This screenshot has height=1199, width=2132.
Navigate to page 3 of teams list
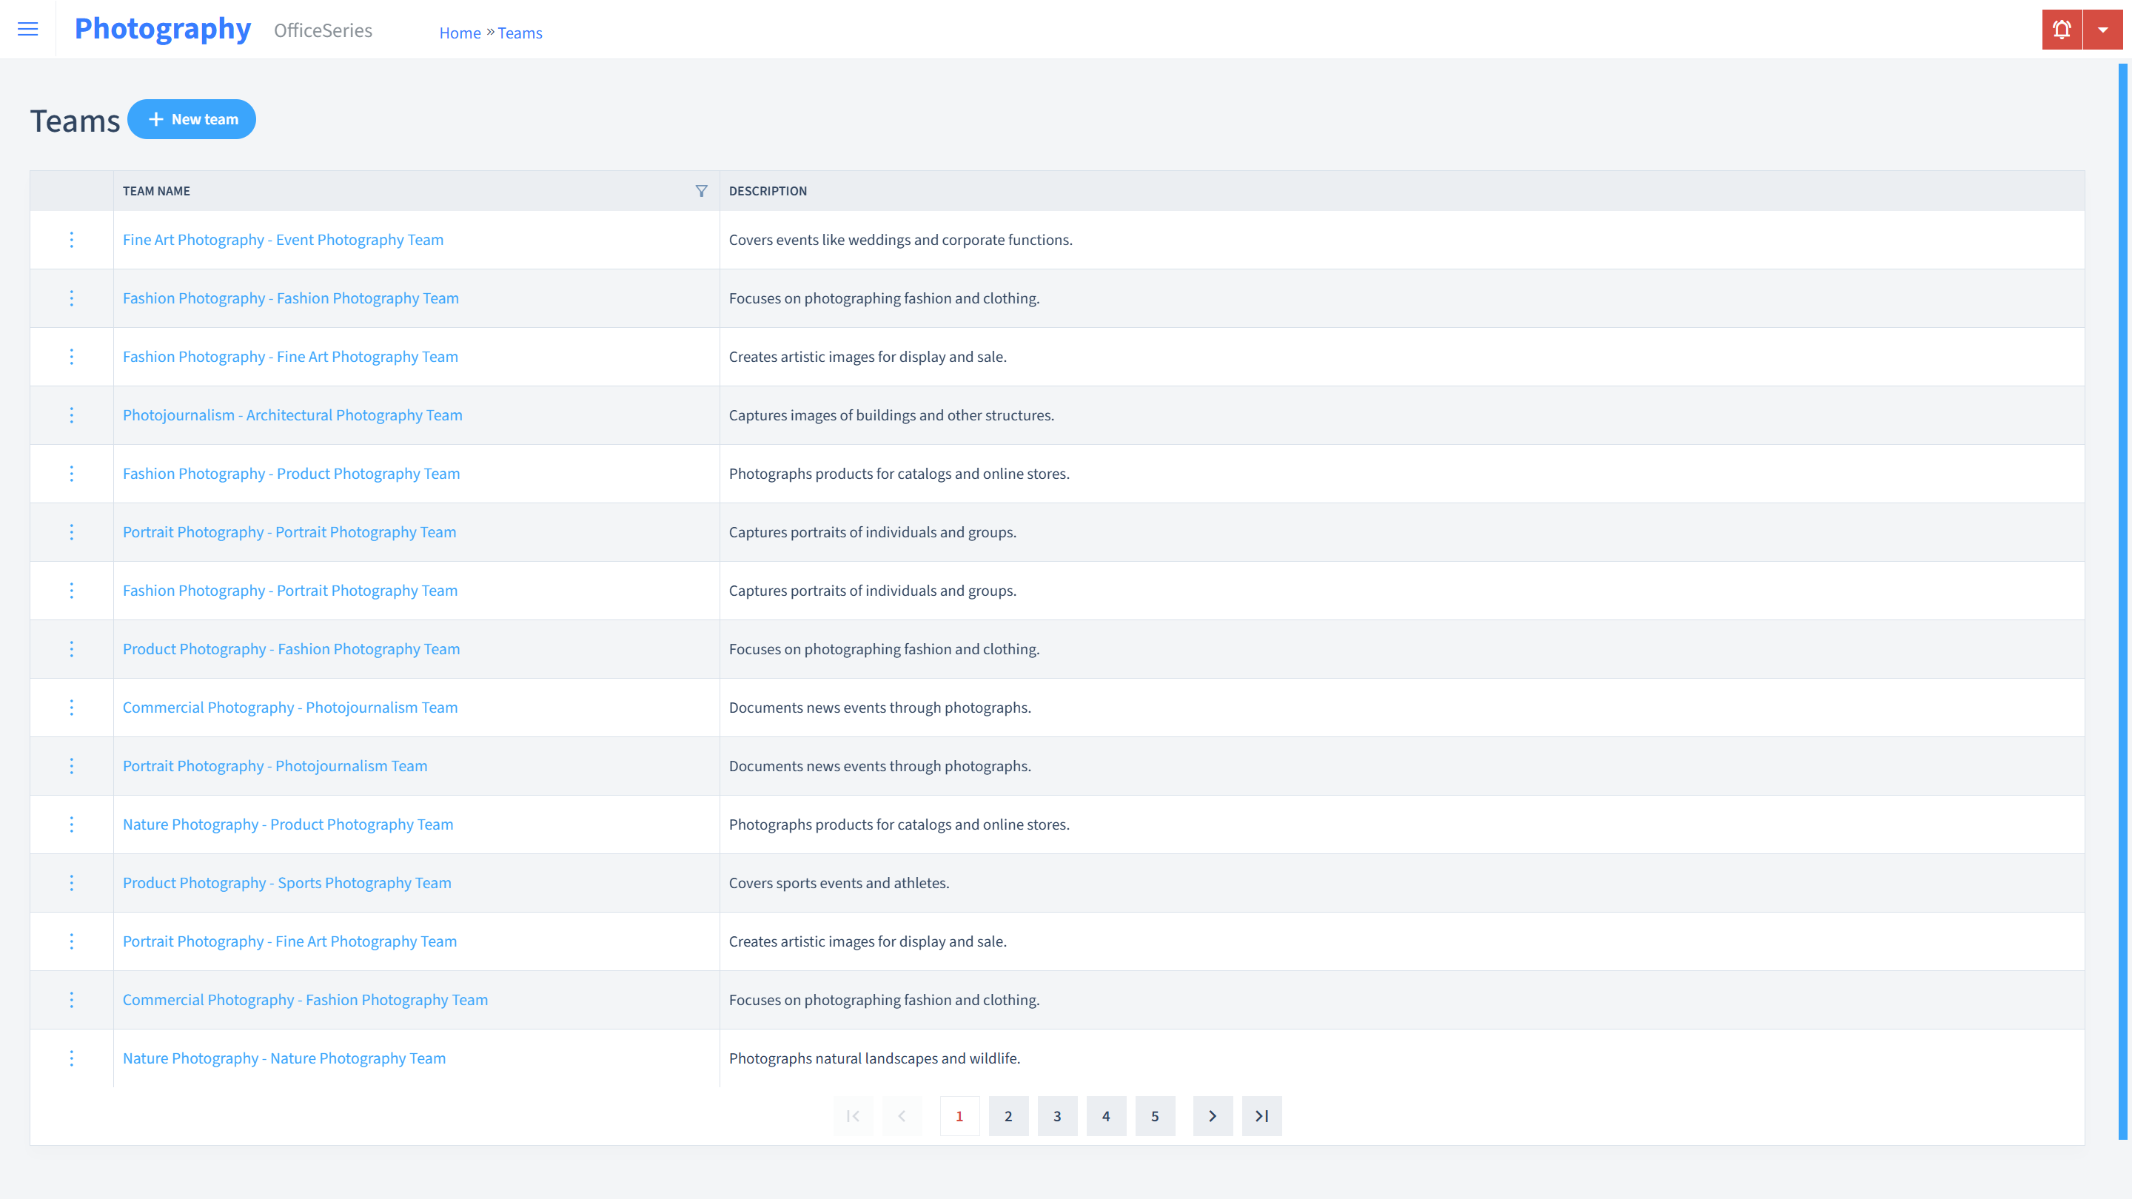(1057, 1115)
